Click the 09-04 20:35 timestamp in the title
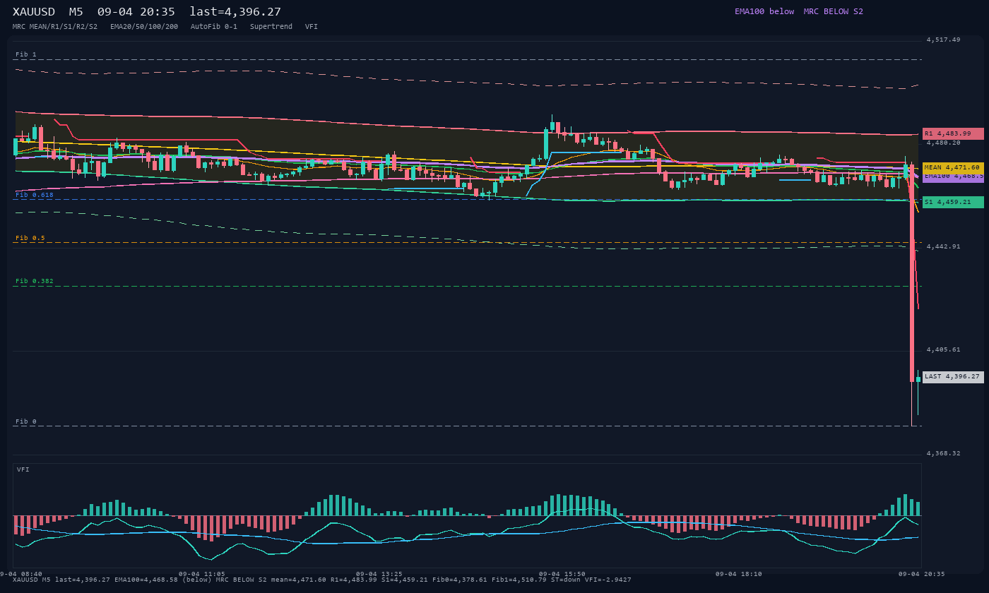Image resolution: width=989 pixels, height=593 pixels. (x=136, y=12)
